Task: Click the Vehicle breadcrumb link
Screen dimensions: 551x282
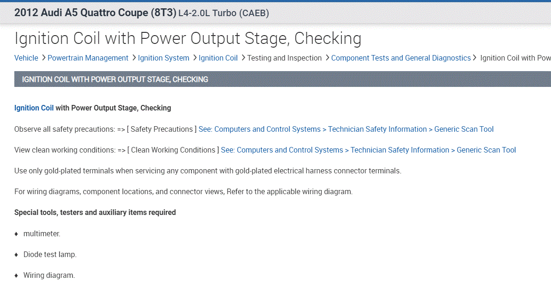Action: (x=26, y=58)
